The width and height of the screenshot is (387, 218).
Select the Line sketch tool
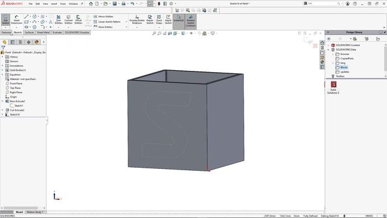(x=27, y=16)
